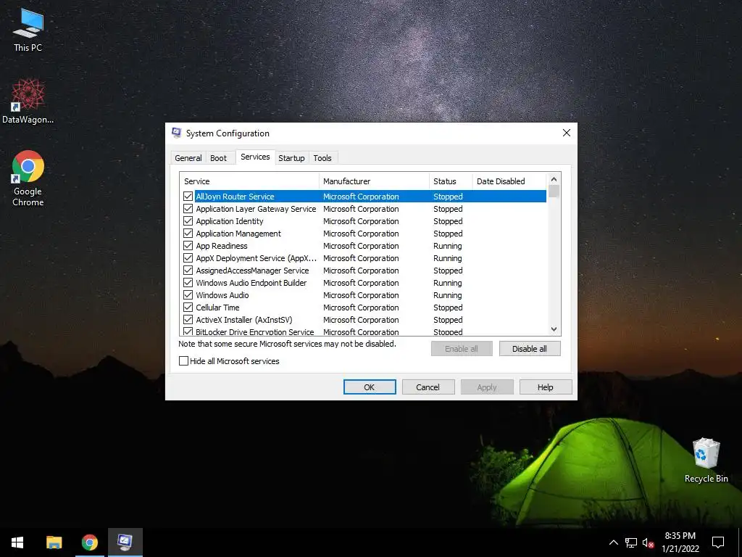
Task: Open the Windows Start menu
Action: pos(17,542)
